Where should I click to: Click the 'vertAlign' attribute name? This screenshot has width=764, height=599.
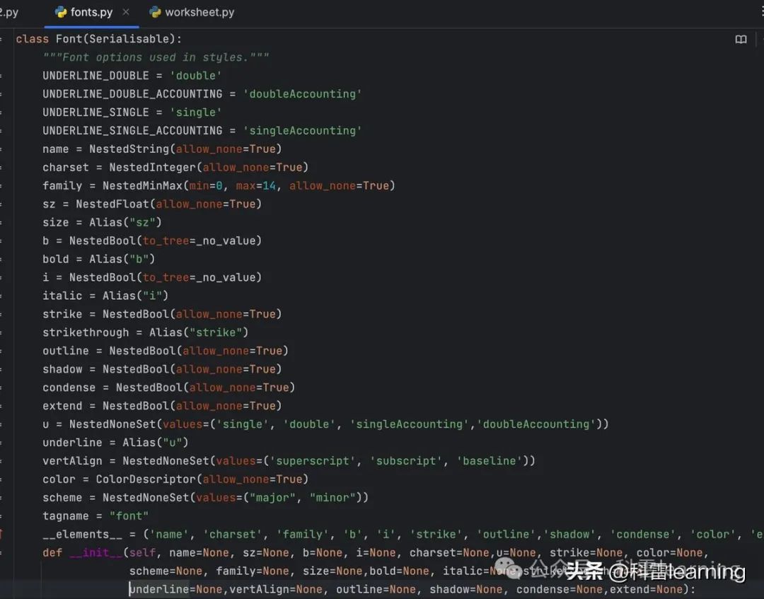(x=72, y=460)
